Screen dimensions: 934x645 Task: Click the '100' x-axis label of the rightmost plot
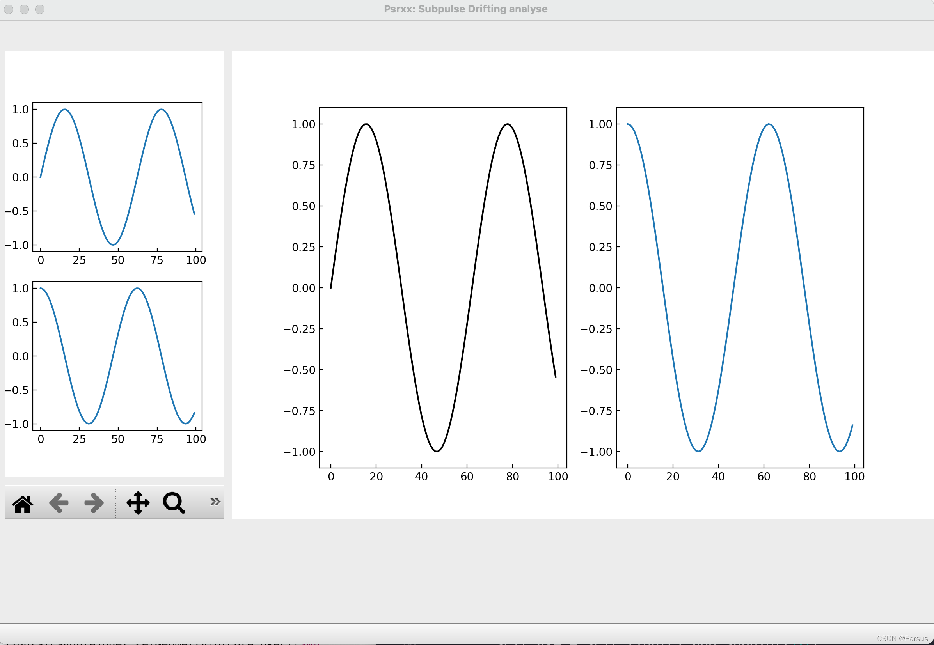pyautogui.click(x=854, y=477)
